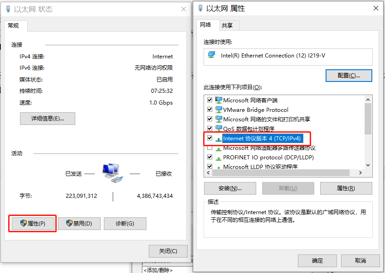Click the Microsoft 网络客户端 item icon
Screen dimensions: 385x273
[x=219, y=100]
